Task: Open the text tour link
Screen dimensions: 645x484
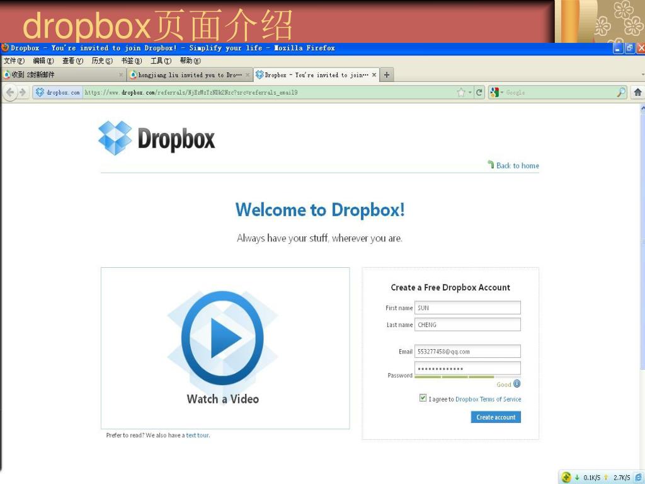Action: 197,435
